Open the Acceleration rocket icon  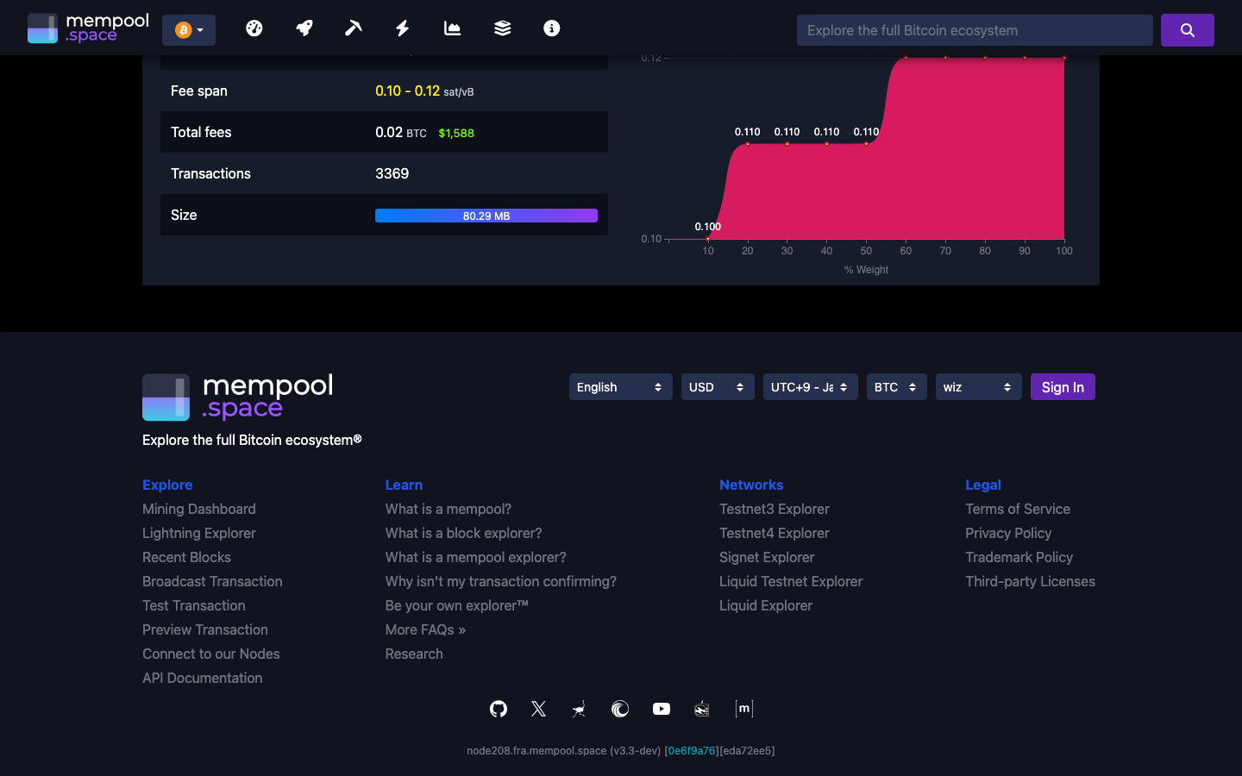pyautogui.click(x=304, y=28)
